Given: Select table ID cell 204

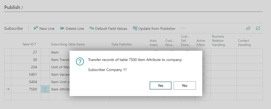Looking at the screenshot, I should pyautogui.click(x=26, y=67).
